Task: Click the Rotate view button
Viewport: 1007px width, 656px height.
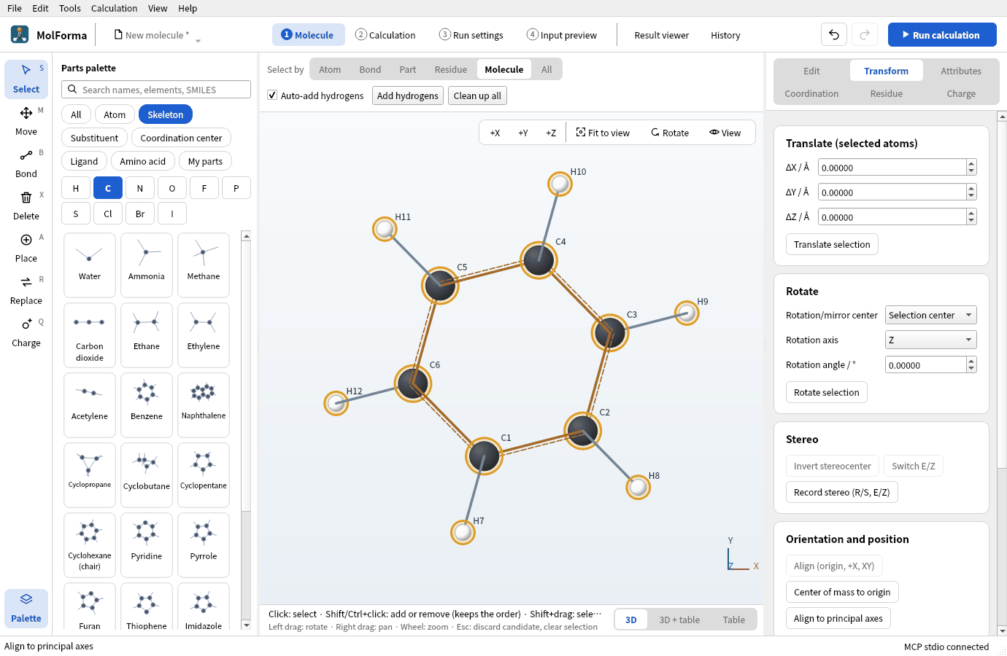Action: [670, 133]
